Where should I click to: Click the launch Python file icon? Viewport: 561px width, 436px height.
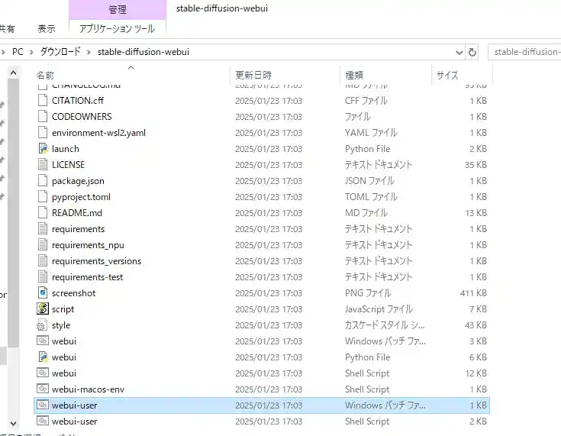43,149
